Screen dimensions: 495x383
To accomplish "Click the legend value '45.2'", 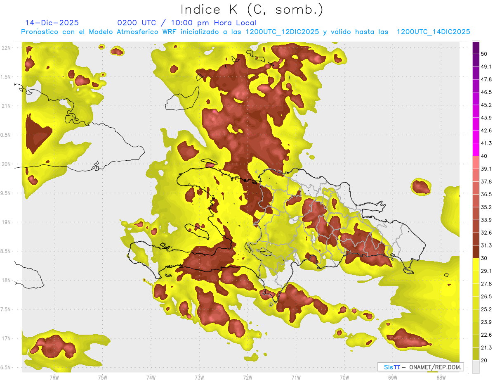I will pyautogui.click(x=486, y=105).
